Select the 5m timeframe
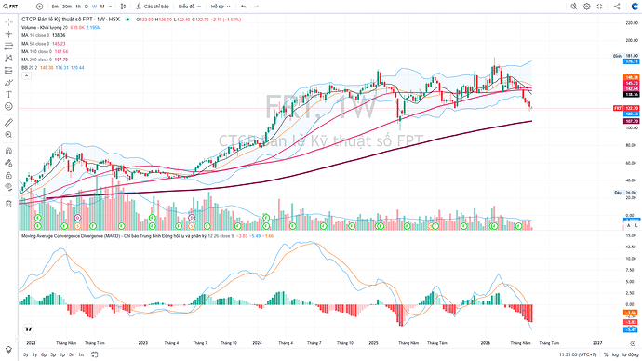The height and width of the screenshot is (361, 642). pos(55,7)
